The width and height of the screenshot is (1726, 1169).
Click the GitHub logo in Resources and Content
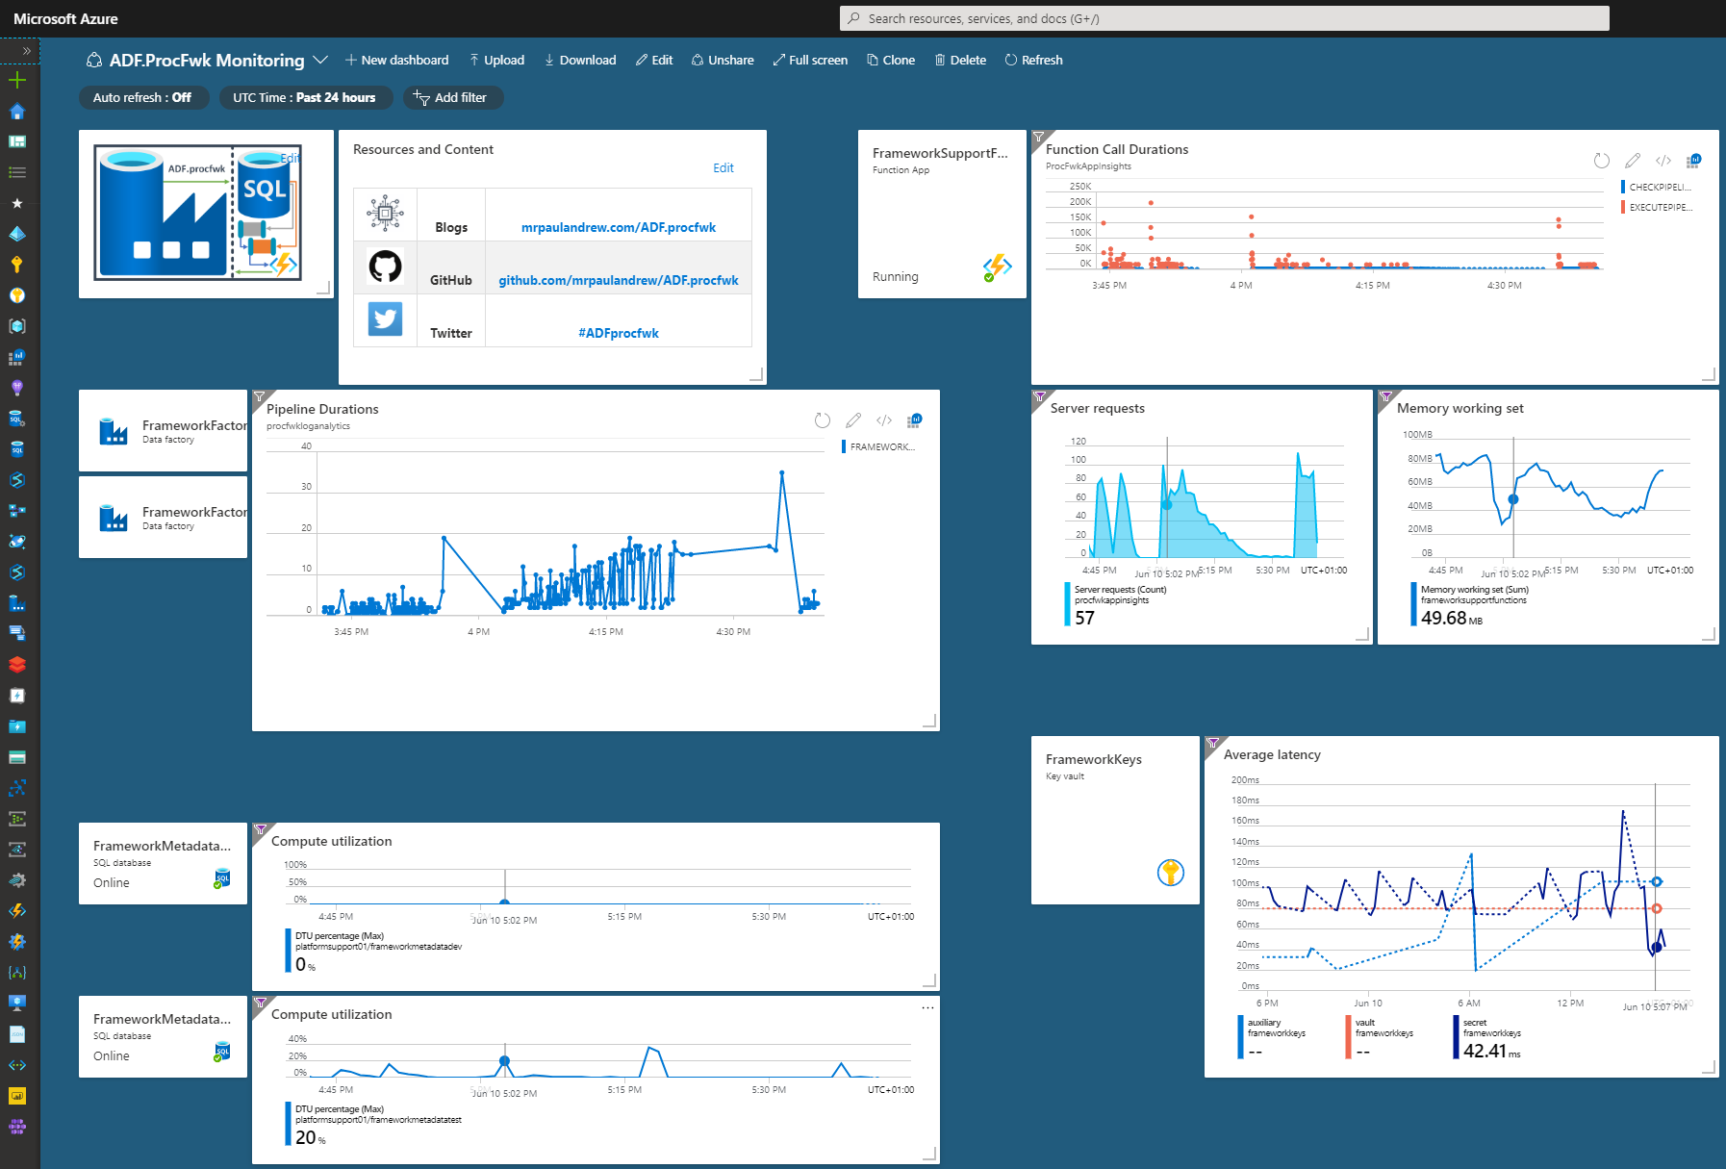coord(385,267)
